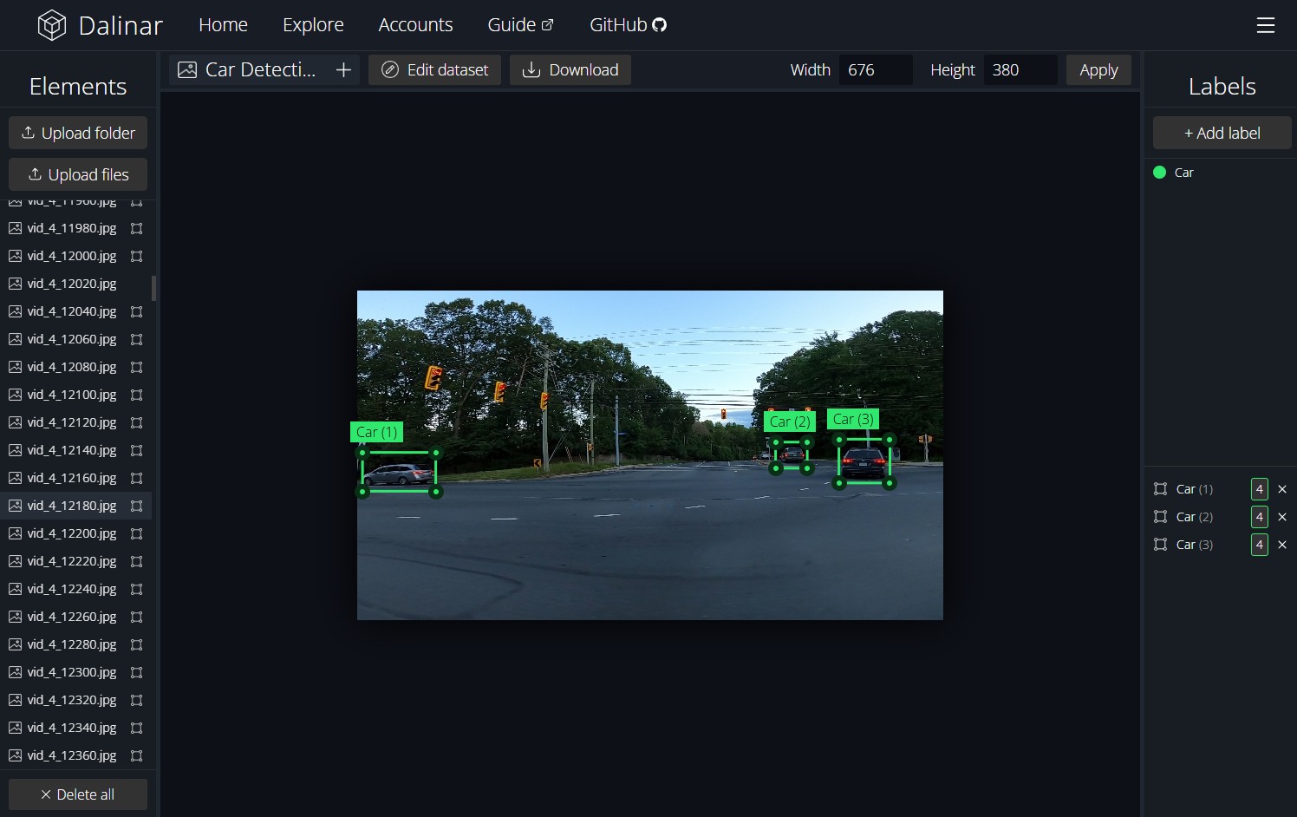The width and height of the screenshot is (1297, 817).
Task: Click the green color swatch next to the Car label
Action: [x=1159, y=173]
